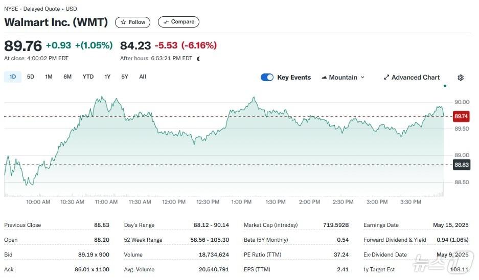The image size is (479, 280).
Task: Select the YTD range tab
Action: pos(88,77)
